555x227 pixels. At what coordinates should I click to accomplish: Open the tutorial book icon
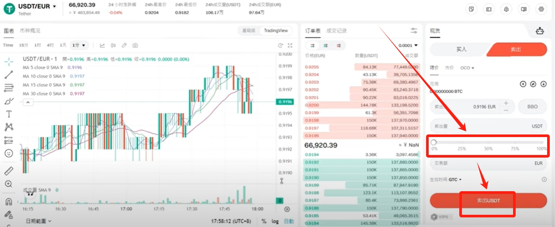524,9
